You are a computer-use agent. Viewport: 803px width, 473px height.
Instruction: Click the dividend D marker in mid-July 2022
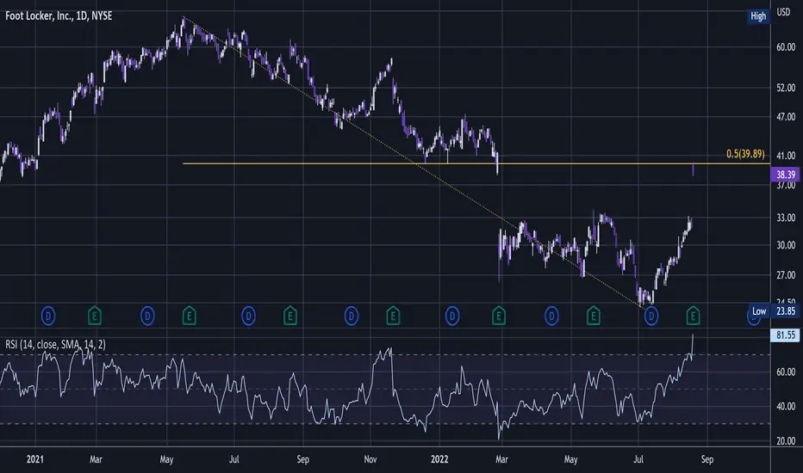[650, 316]
